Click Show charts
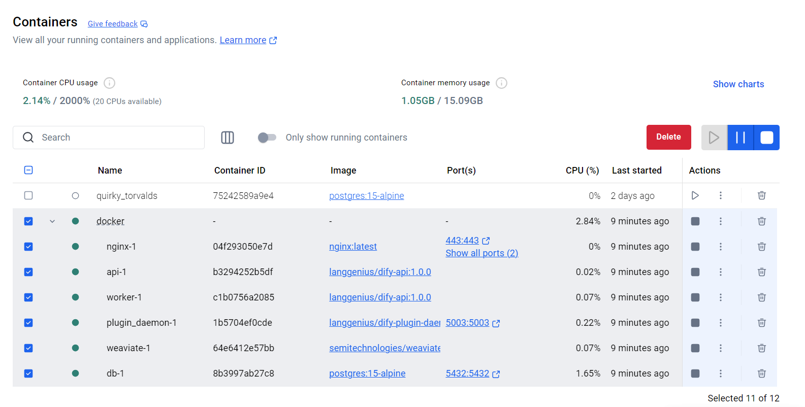The height and width of the screenshot is (407, 805). coord(738,84)
